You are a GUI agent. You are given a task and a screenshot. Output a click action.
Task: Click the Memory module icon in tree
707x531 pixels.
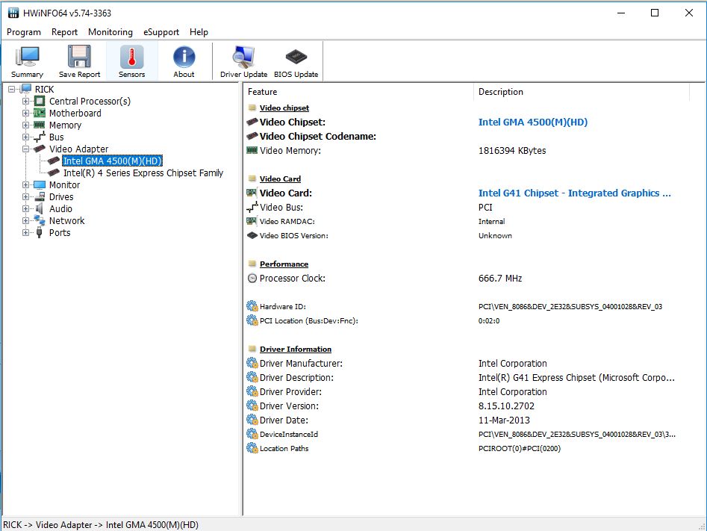(x=40, y=125)
